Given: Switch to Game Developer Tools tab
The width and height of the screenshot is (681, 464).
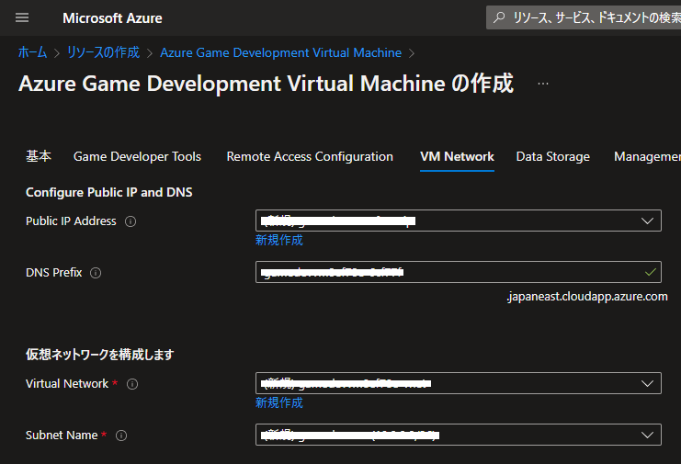Looking at the screenshot, I should [x=137, y=156].
